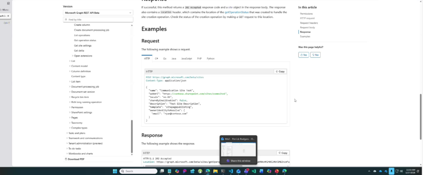Image resolution: width=423 pixels, height=175 pixels.
Task: Jump to Request body in article outline
Action: [x=307, y=28]
